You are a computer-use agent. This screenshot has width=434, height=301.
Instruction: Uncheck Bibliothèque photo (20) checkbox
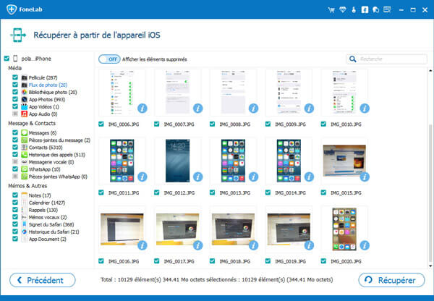click(15, 92)
